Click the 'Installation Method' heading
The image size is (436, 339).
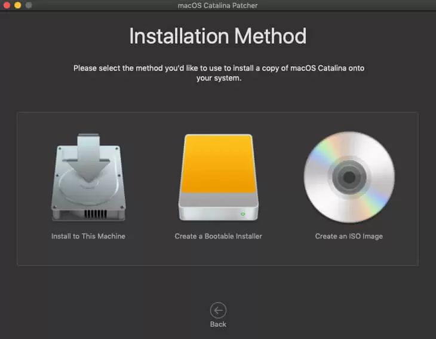coord(218,36)
